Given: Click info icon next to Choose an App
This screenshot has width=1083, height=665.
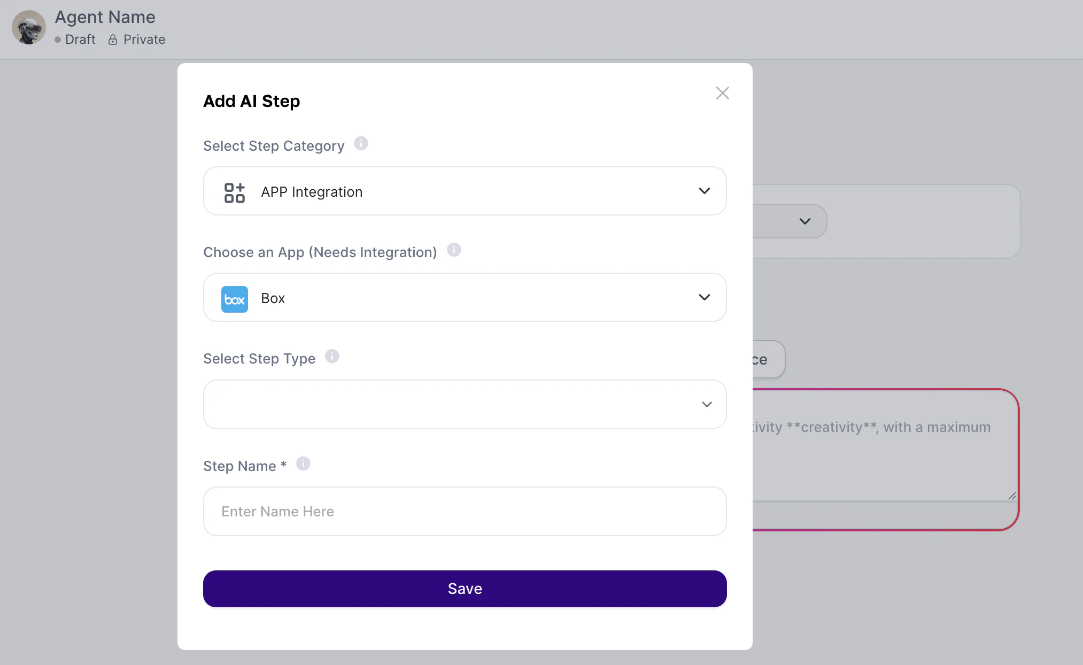Looking at the screenshot, I should pyautogui.click(x=454, y=250).
